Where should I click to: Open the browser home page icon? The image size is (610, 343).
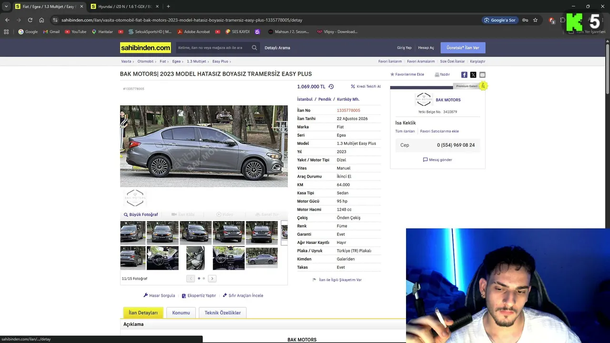[x=41, y=20]
